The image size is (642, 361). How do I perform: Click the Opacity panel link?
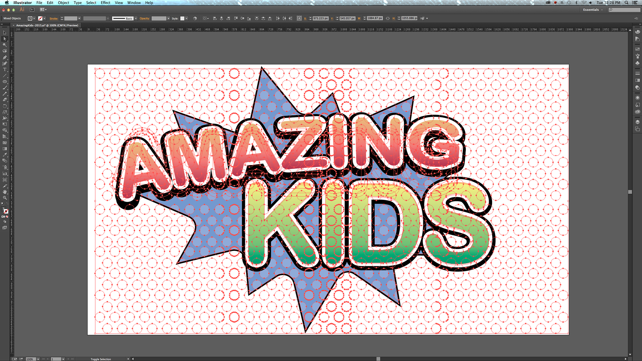pyautogui.click(x=144, y=18)
